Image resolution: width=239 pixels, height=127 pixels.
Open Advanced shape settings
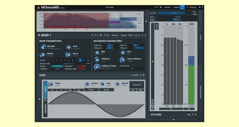pos(137,85)
